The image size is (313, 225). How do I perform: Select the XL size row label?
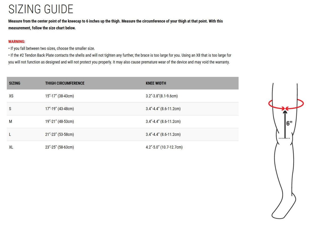(x=11, y=147)
